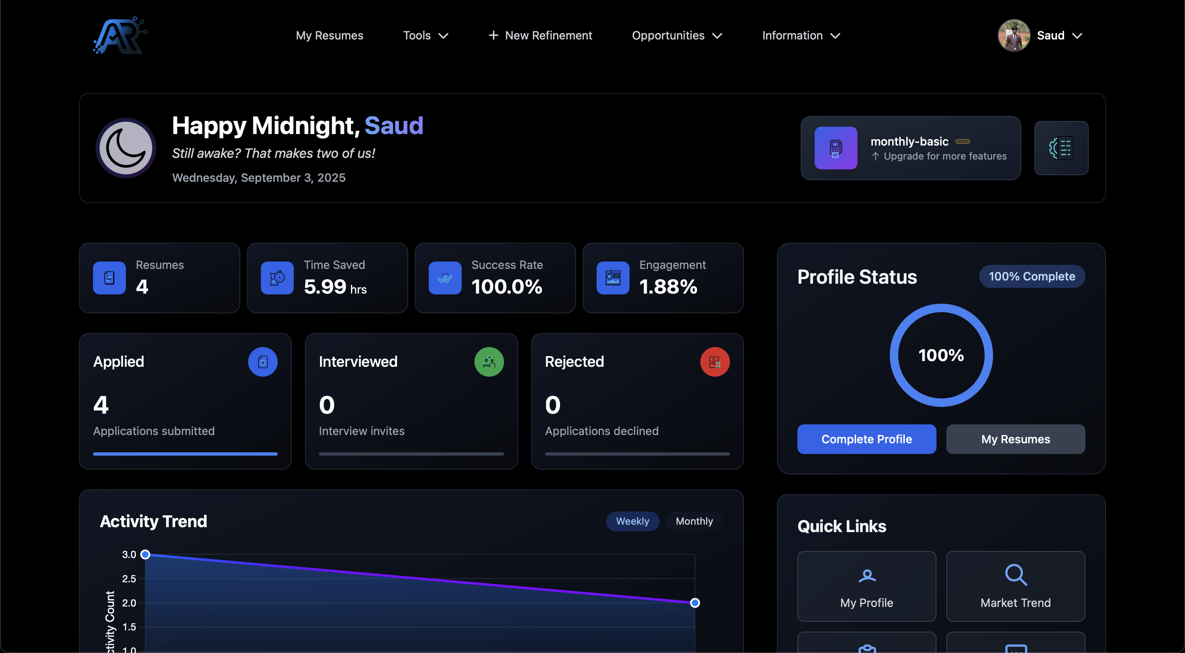Click the Applied document icon
This screenshot has height=653, width=1185.
click(263, 362)
